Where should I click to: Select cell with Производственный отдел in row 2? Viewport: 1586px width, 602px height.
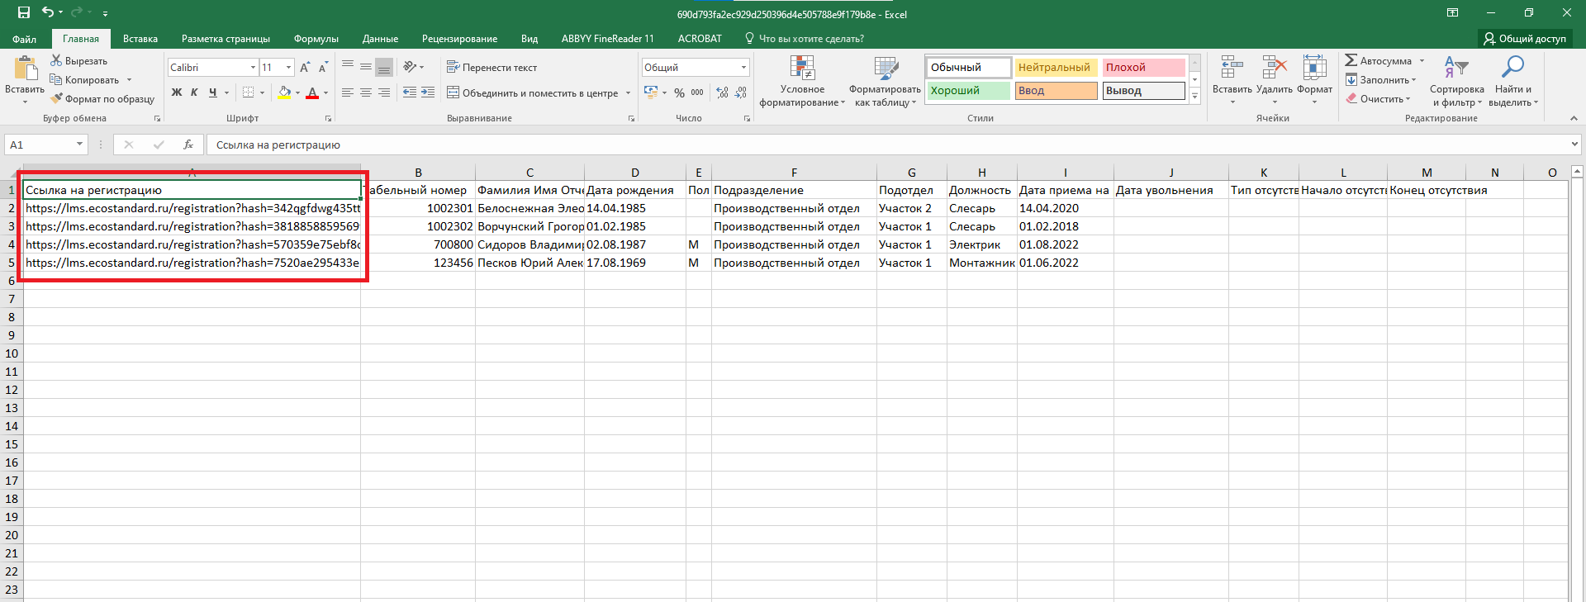point(794,208)
